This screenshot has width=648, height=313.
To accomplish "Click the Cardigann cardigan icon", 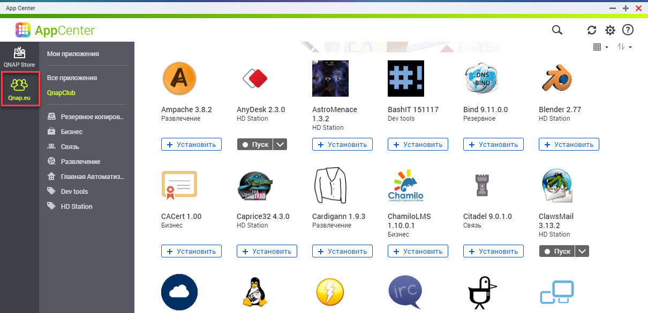I will 330,185.
